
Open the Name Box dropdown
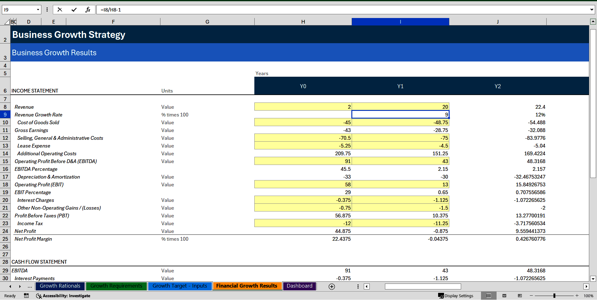tap(38, 10)
